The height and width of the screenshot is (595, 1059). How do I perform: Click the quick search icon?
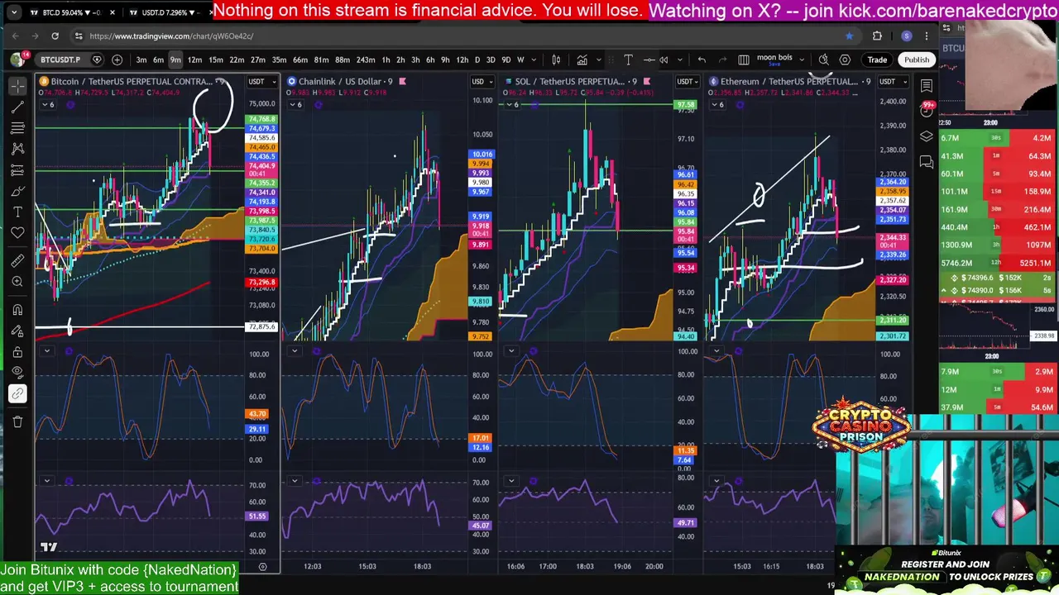pos(823,59)
